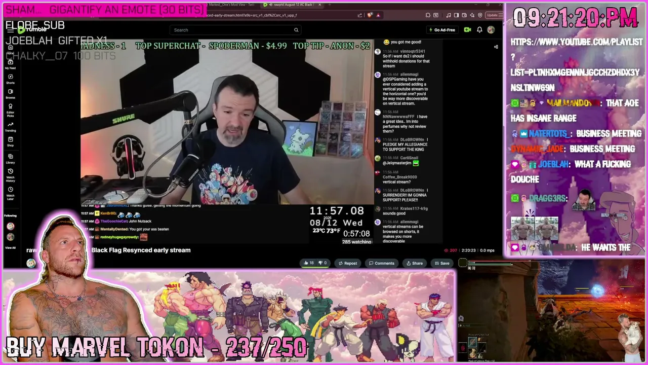The height and width of the screenshot is (365, 648).
Task: Click the '285 watching' viewer count
Action: (356, 242)
